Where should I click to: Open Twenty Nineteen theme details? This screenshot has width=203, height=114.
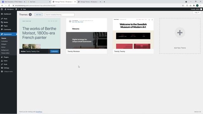[87, 33]
